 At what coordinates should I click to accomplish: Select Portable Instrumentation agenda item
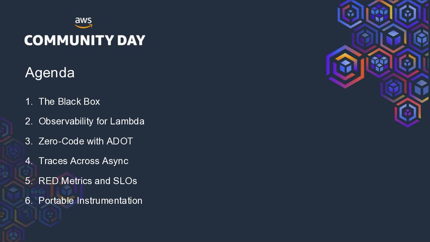point(90,201)
